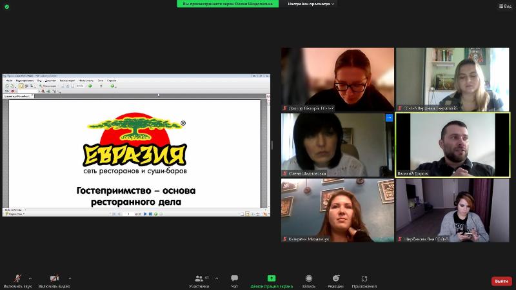The image size is (516, 290).
Task: Leave meeting via Выйти button
Action: (502, 281)
